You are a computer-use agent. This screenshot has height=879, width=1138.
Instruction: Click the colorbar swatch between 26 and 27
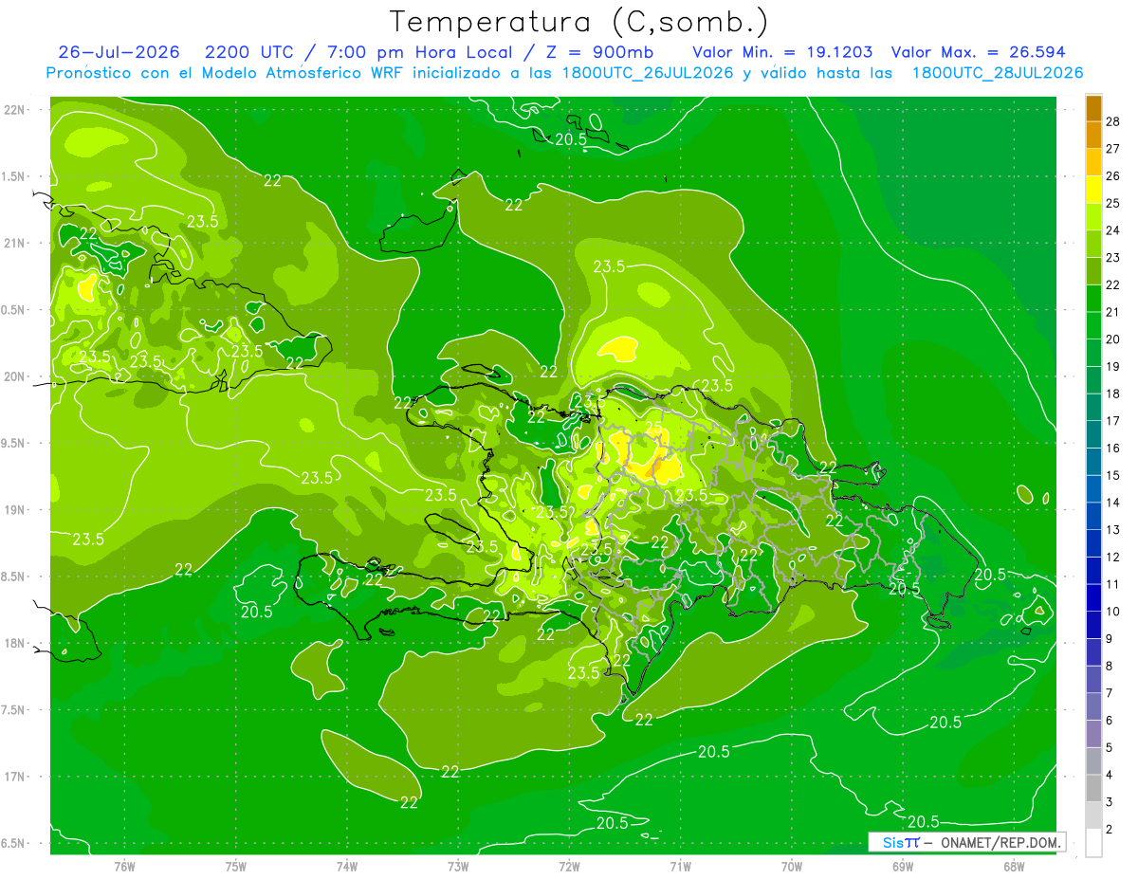coord(1093,162)
